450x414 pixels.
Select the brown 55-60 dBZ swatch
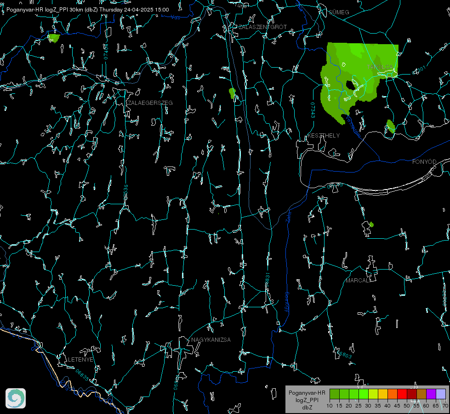(422, 394)
